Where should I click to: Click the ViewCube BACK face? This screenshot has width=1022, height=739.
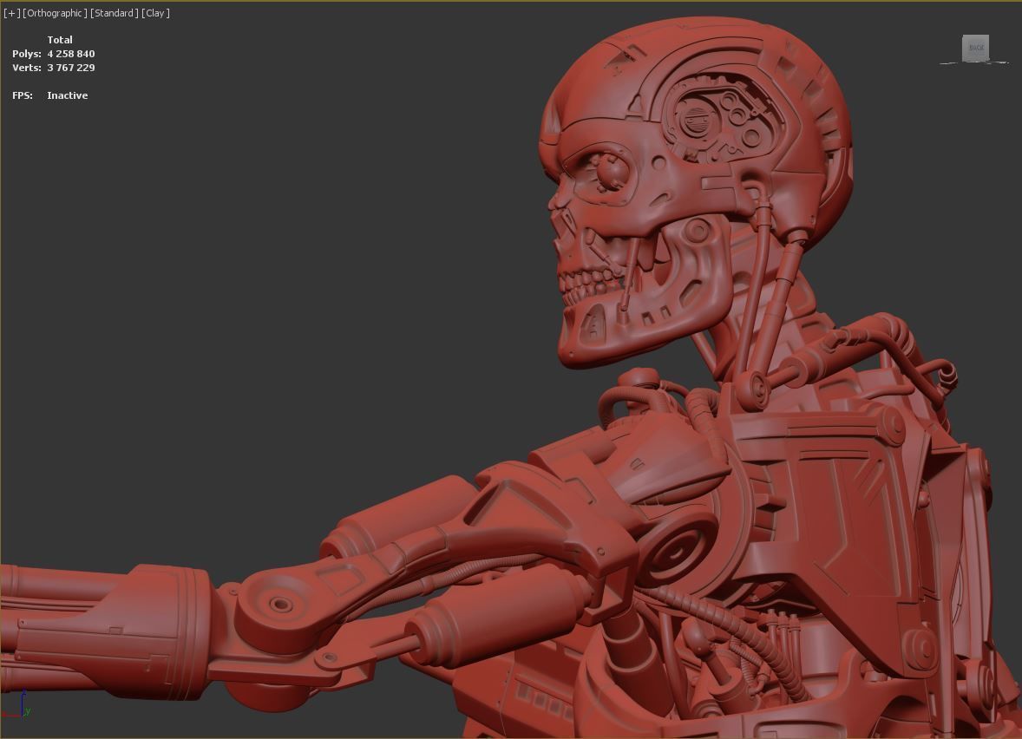pos(976,48)
